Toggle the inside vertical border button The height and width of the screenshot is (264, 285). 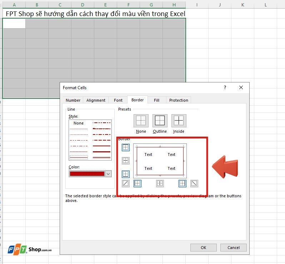click(x=160, y=183)
